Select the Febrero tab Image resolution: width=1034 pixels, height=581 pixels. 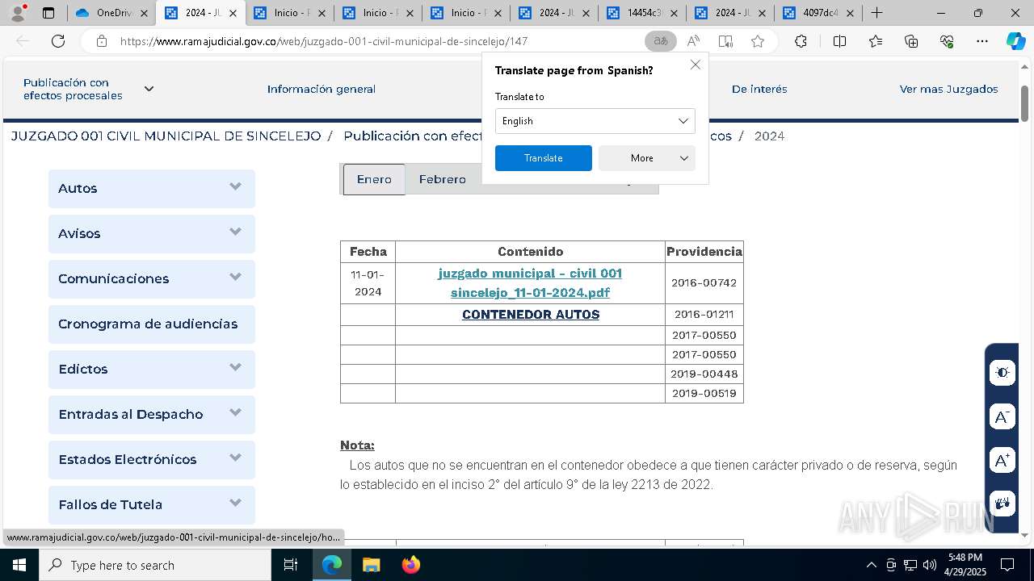pyautogui.click(x=442, y=179)
